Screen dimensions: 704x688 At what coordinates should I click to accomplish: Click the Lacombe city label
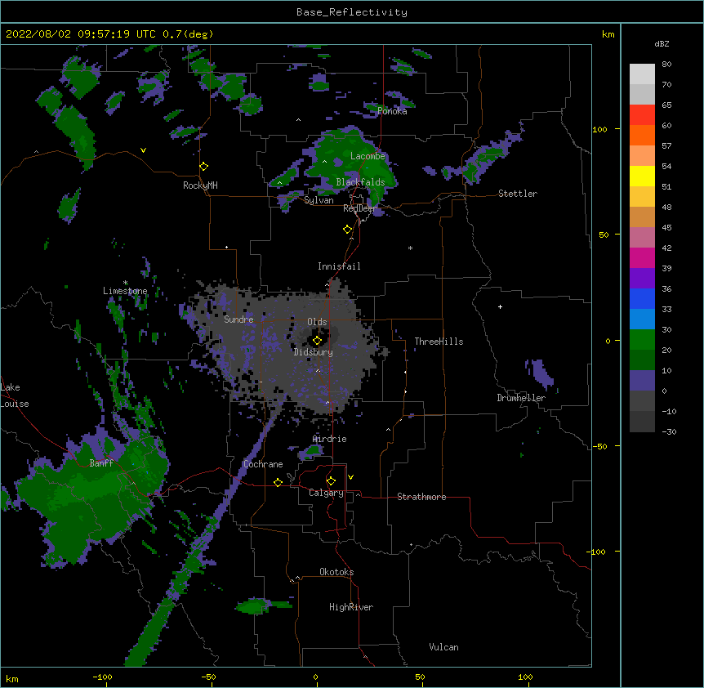point(368,156)
